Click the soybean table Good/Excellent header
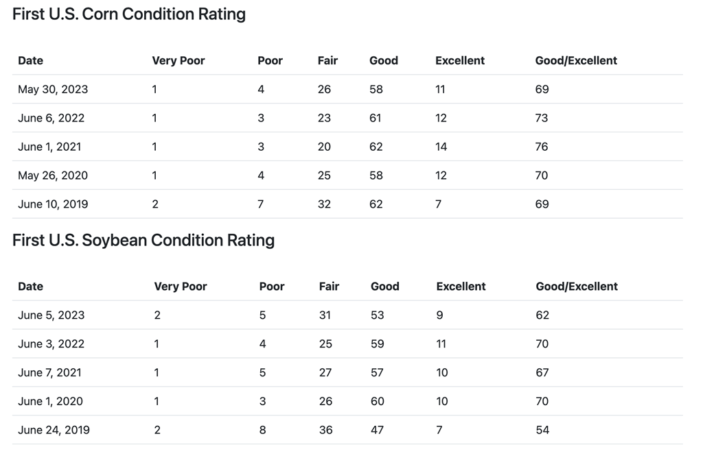This screenshot has width=703, height=458. point(577,287)
